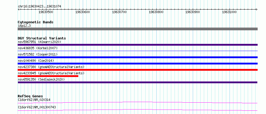Click the nsv571582 (Cooper2011) label
Viewport: 266px width, 114px height.
(x=38, y=54)
